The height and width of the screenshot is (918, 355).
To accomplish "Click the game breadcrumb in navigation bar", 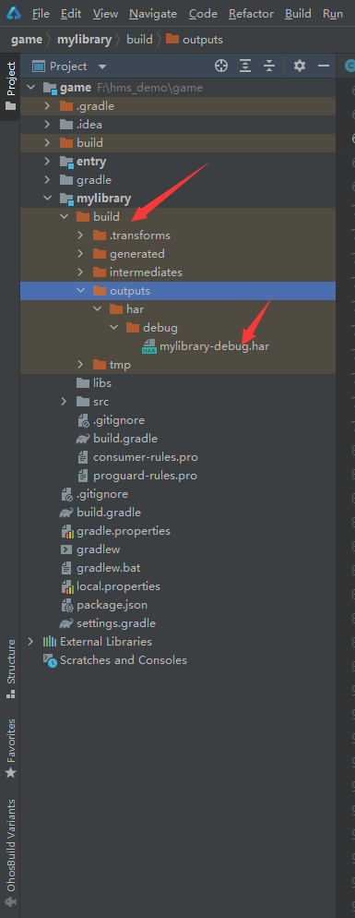I will tap(27, 40).
